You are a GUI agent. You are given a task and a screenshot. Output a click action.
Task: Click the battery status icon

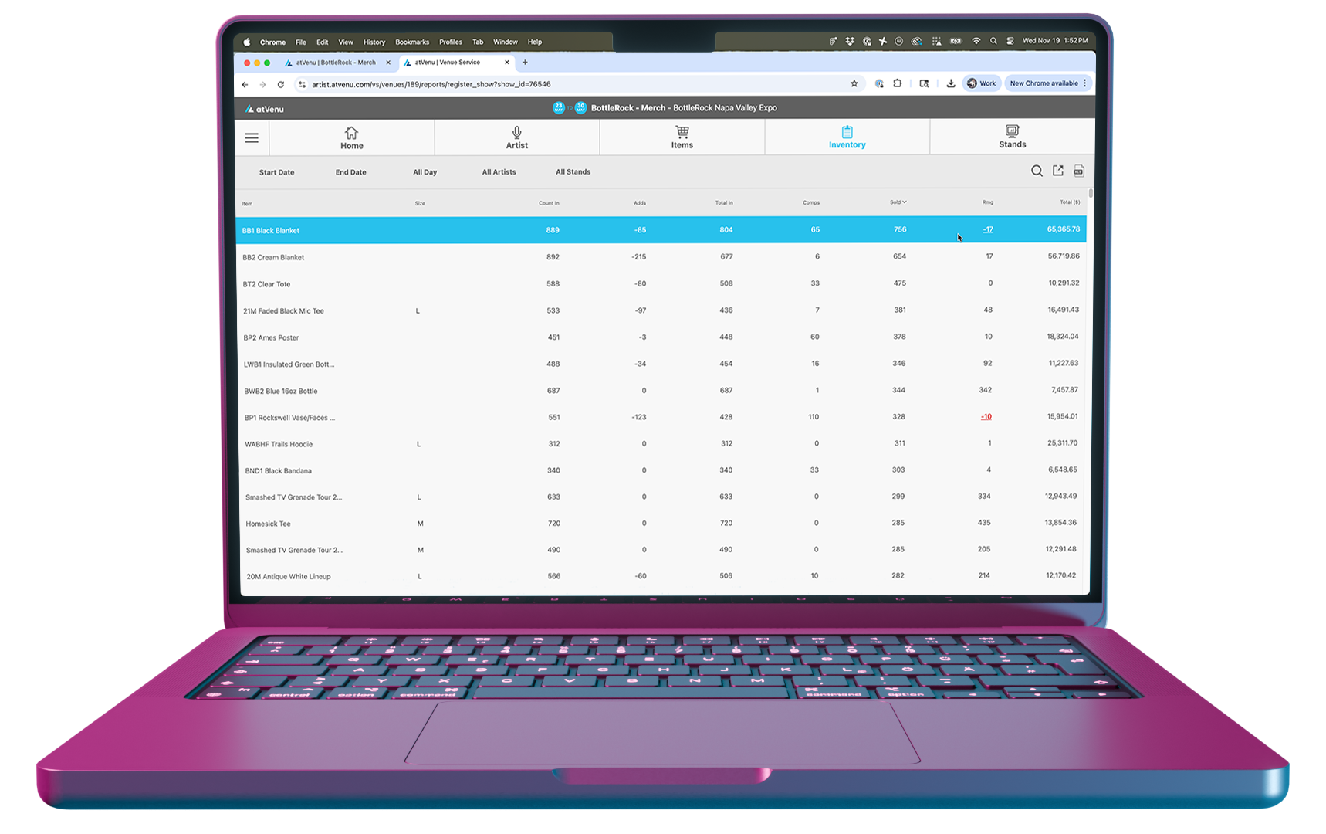[956, 41]
